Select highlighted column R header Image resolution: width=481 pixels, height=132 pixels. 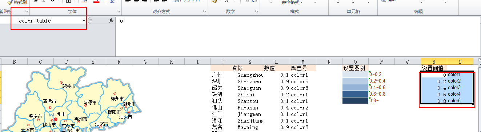pyautogui.click(x=434, y=61)
